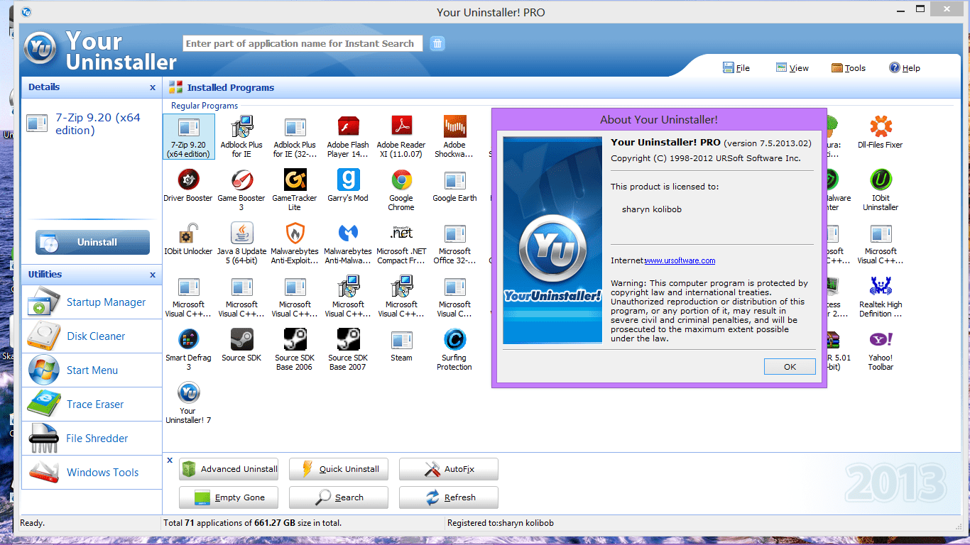Open the Tools menu
This screenshot has height=545, width=970.
[x=849, y=68]
